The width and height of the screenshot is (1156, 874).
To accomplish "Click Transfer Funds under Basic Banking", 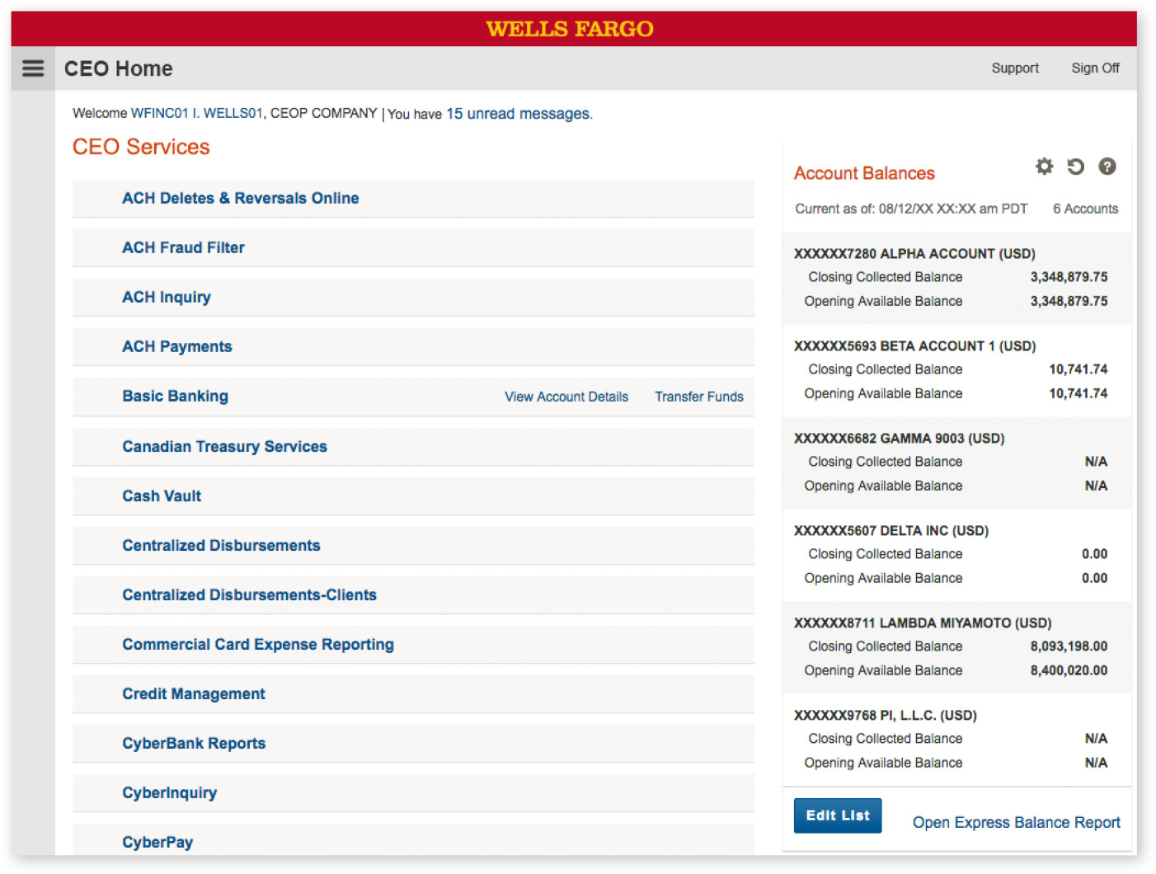I will click(698, 397).
